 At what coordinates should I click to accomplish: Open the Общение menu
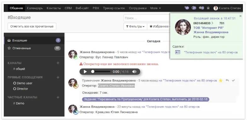click(16, 8)
